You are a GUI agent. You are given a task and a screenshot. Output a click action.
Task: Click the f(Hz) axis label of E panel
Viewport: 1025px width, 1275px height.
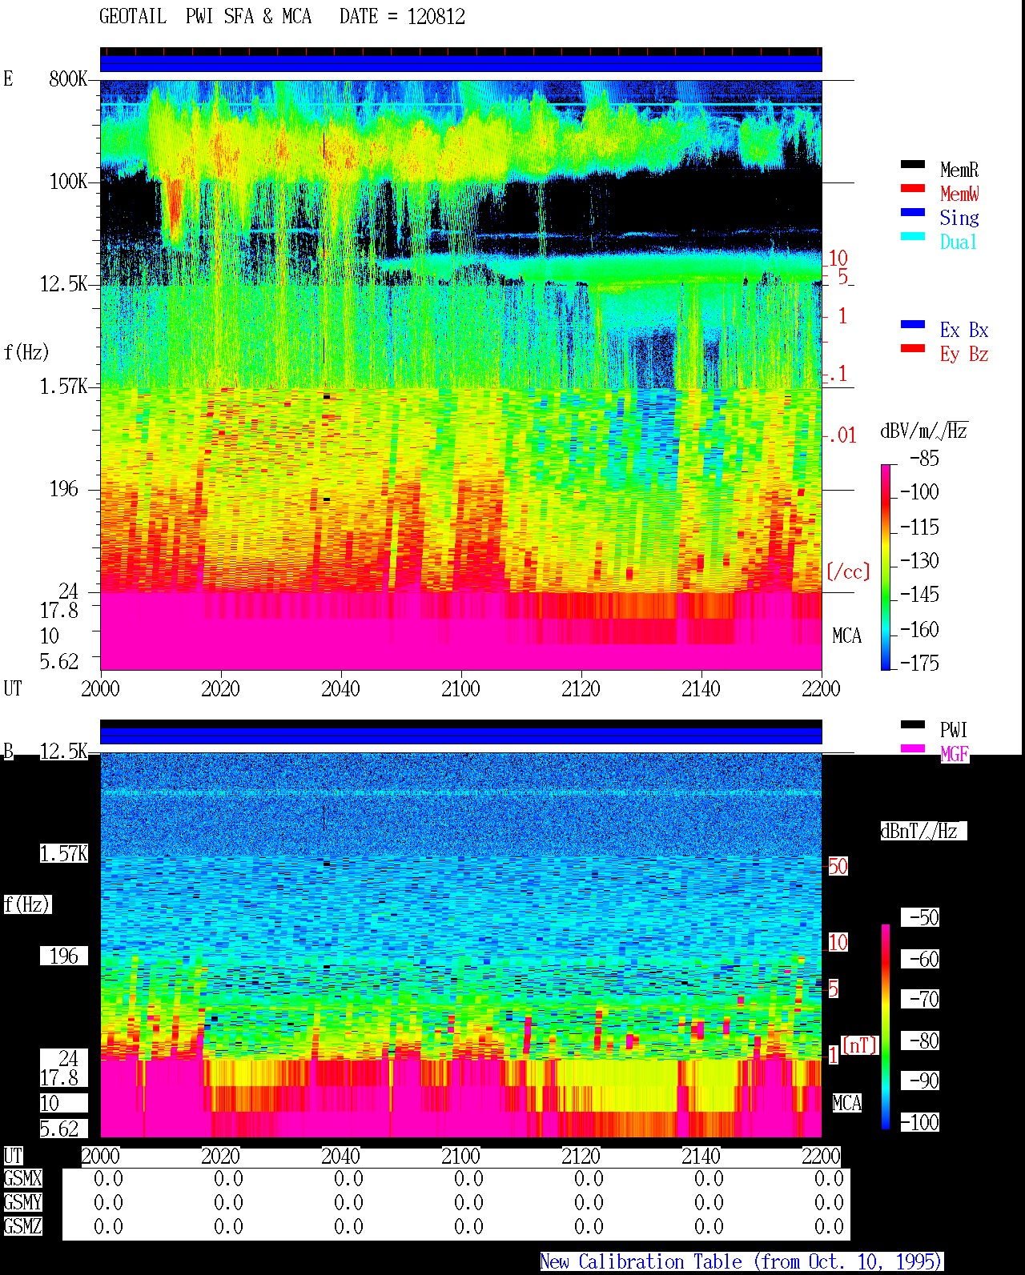point(26,351)
